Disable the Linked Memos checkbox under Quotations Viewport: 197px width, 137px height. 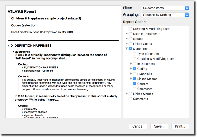pos(134,79)
